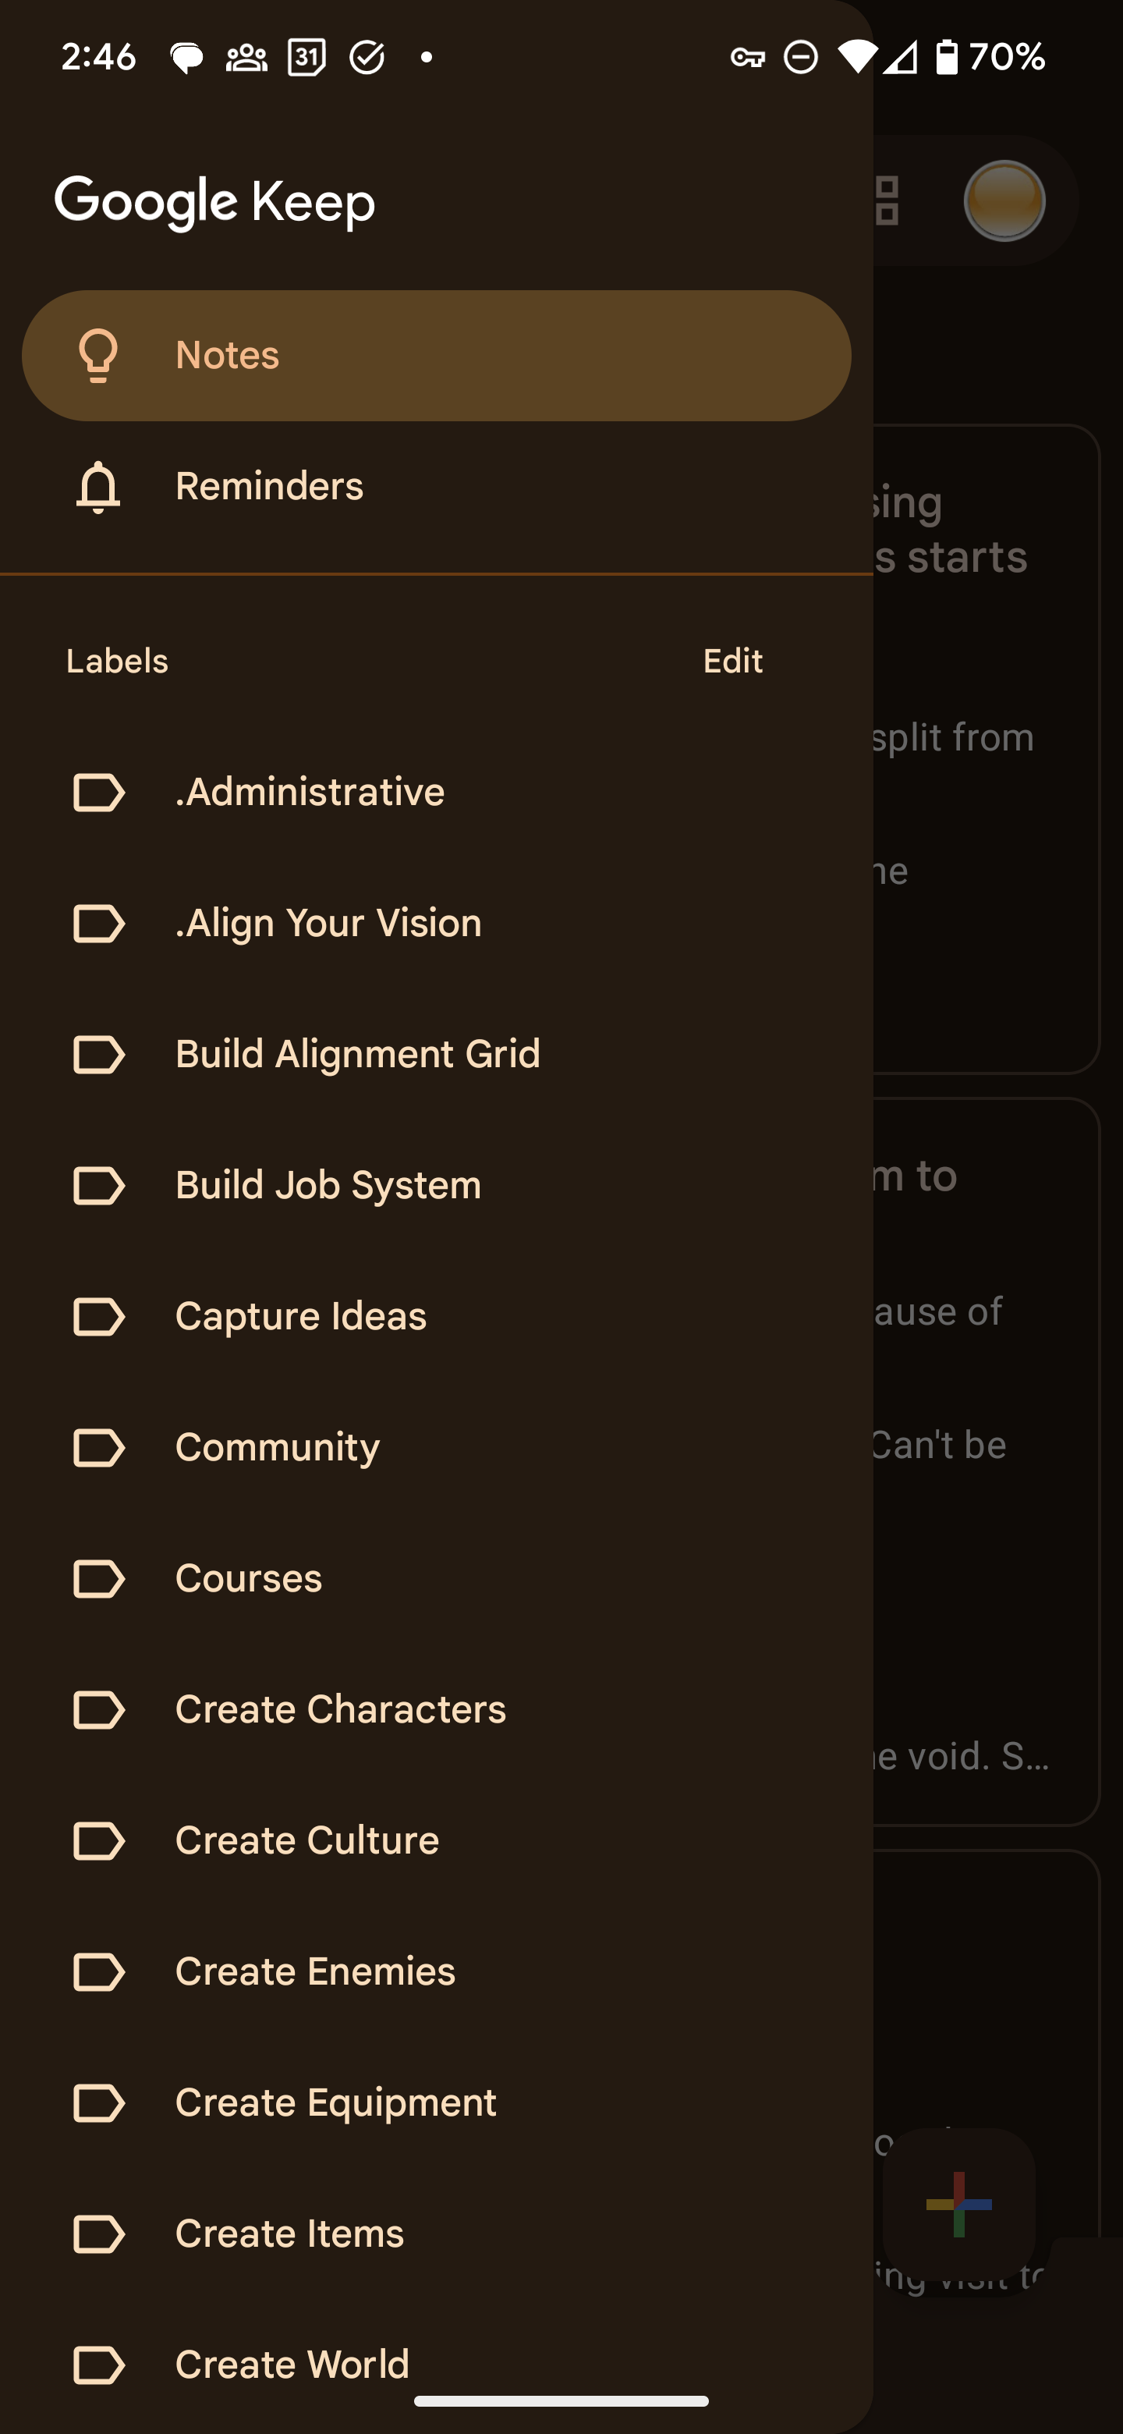Tap the label tag icon next to Capture Ideas
This screenshot has width=1123, height=2434.
point(98,1315)
